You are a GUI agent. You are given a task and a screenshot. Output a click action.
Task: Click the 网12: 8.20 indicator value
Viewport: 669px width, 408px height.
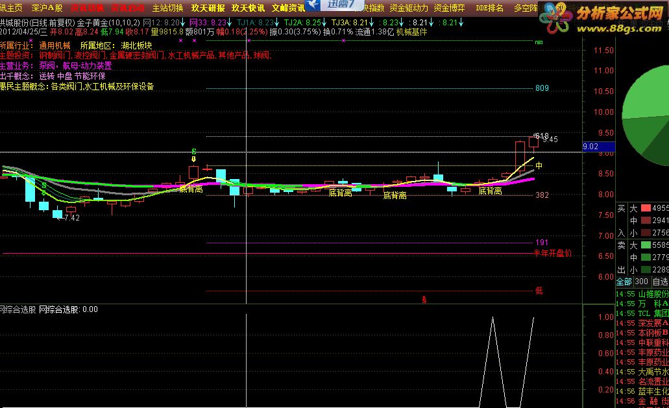pos(164,23)
